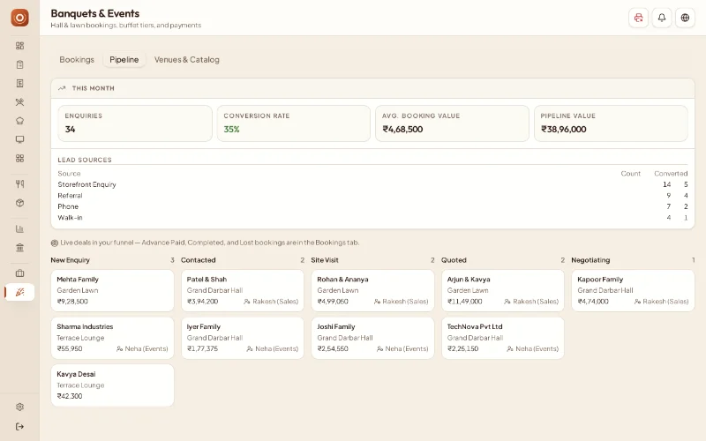This screenshot has height=441, width=706.
Task: Click the Enquiries 34 stat card
Action: (135, 123)
